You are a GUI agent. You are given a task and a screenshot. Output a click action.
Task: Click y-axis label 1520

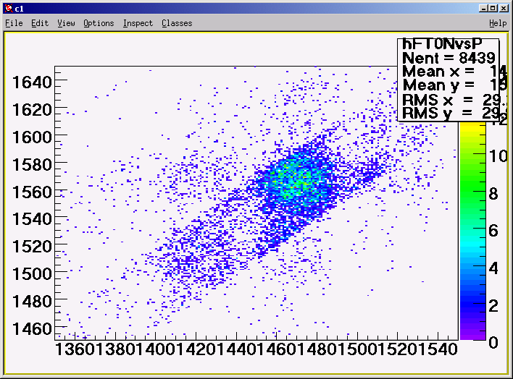32,247
